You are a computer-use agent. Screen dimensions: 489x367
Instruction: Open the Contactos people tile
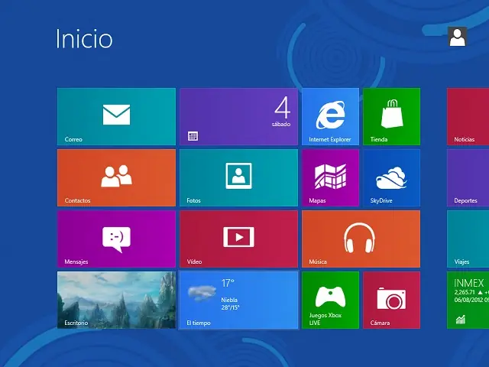(116, 177)
